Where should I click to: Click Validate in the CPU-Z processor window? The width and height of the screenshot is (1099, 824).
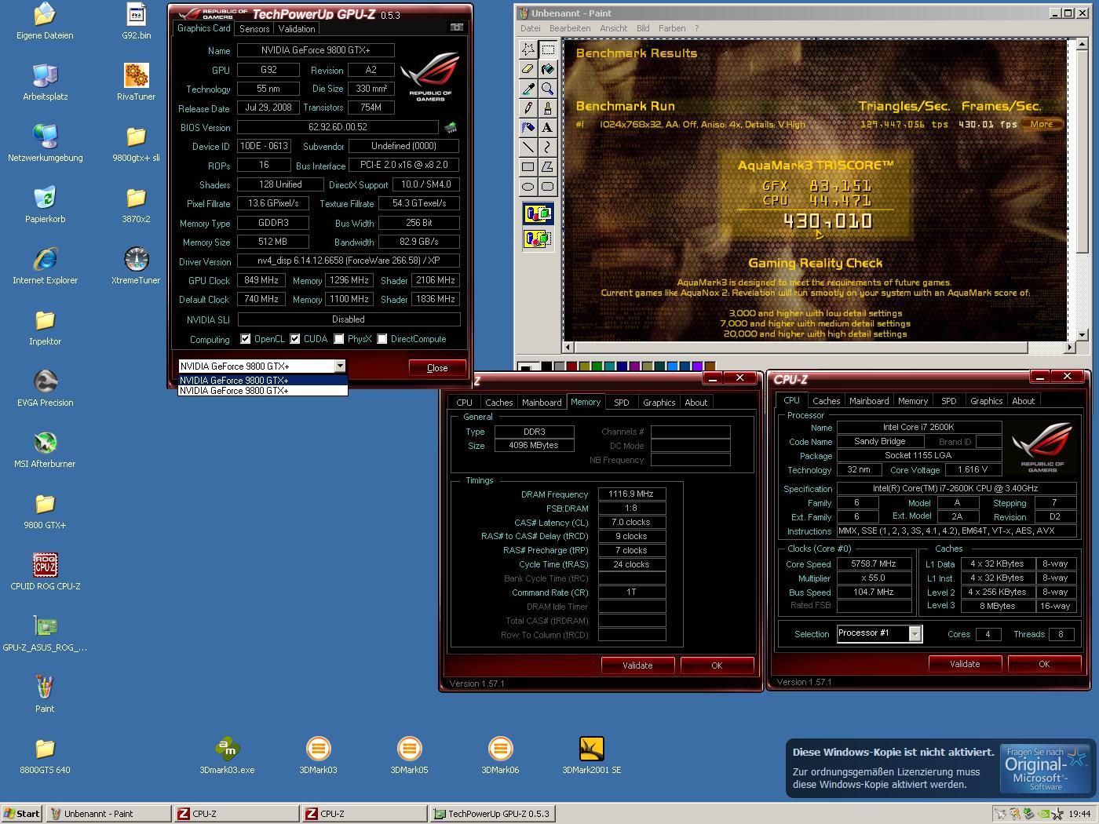tap(965, 664)
